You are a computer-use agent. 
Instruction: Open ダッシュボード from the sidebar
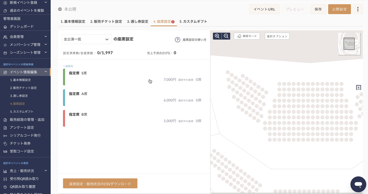21,27
